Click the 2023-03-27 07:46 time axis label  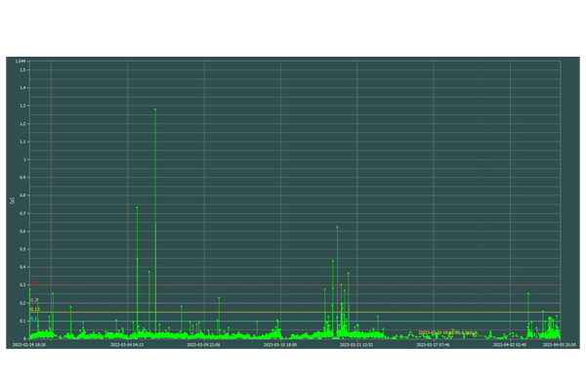click(x=434, y=345)
